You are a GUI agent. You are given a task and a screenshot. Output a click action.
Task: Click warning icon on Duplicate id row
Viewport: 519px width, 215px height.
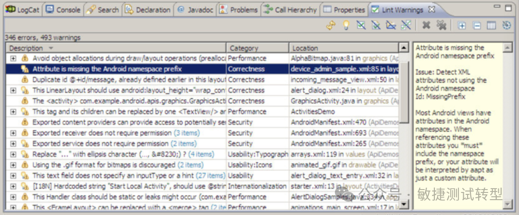pos(25,79)
